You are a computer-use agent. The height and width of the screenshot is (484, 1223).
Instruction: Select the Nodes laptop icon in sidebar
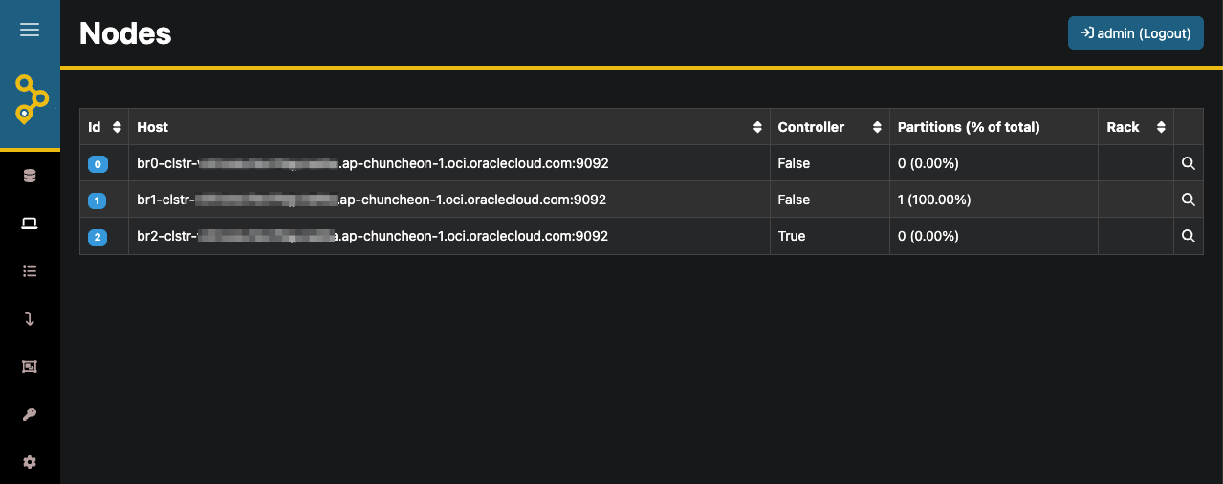pyautogui.click(x=30, y=223)
